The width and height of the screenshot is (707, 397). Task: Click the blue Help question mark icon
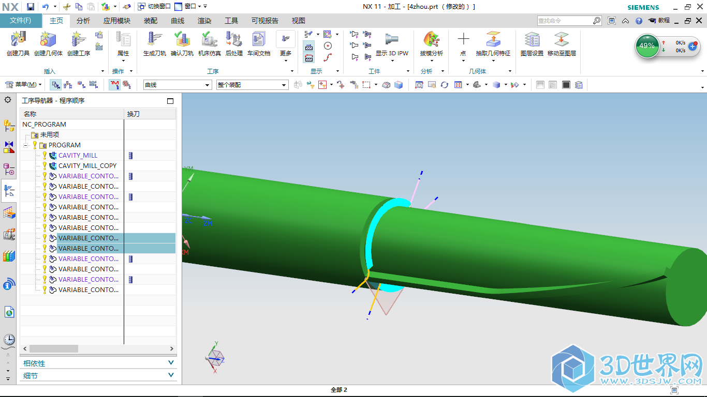tap(639, 21)
